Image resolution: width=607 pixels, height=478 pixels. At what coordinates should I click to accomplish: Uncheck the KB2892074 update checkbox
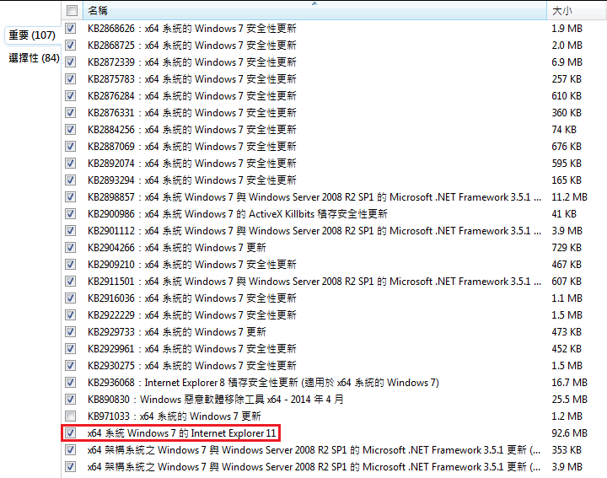tap(71, 164)
